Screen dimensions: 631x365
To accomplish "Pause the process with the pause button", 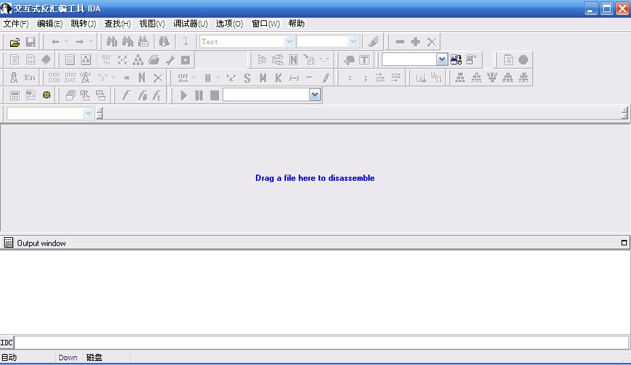I will point(199,95).
